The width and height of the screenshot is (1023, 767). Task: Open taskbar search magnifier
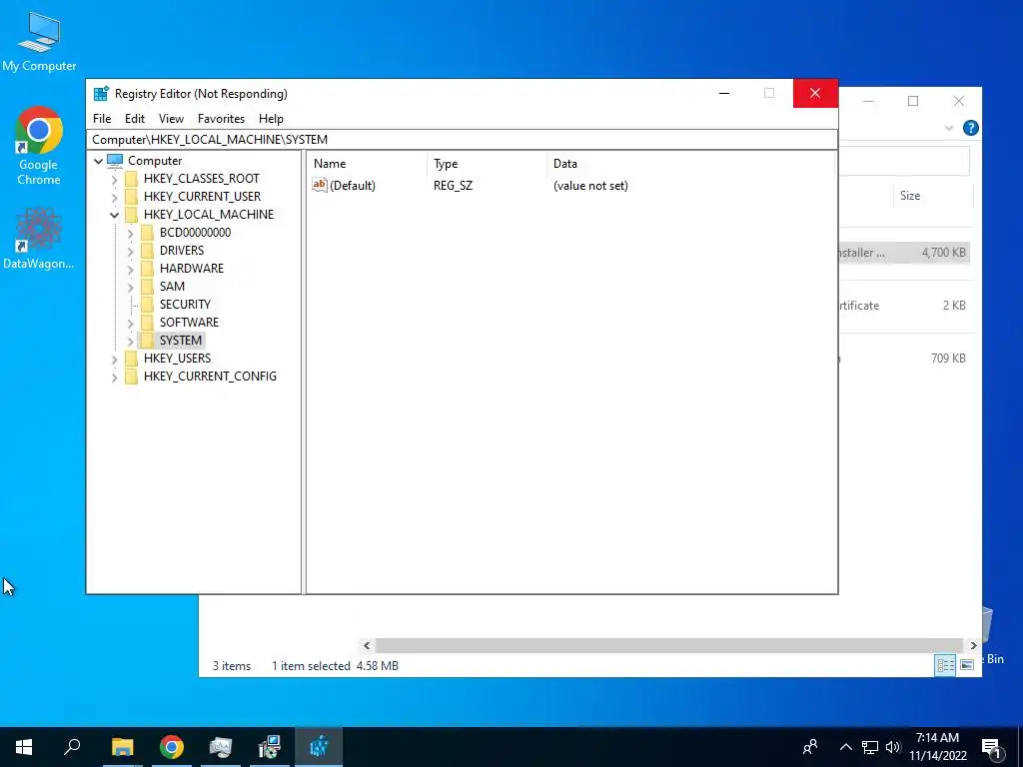coord(72,747)
